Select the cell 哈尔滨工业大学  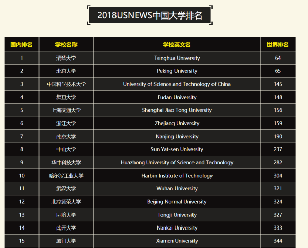pyautogui.click(x=66, y=176)
